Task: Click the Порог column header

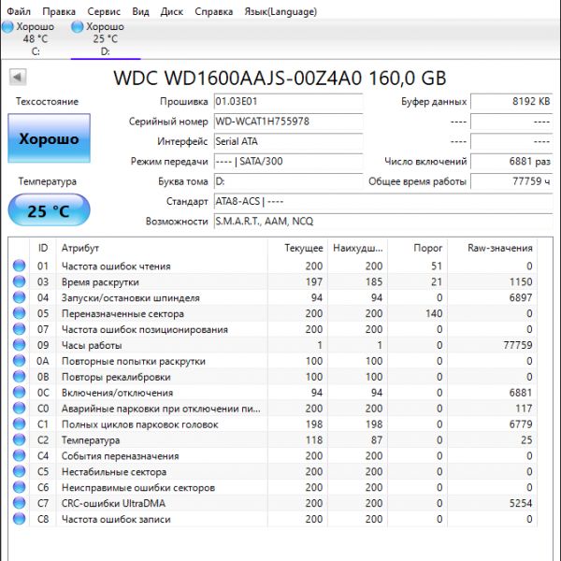Action: click(418, 248)
